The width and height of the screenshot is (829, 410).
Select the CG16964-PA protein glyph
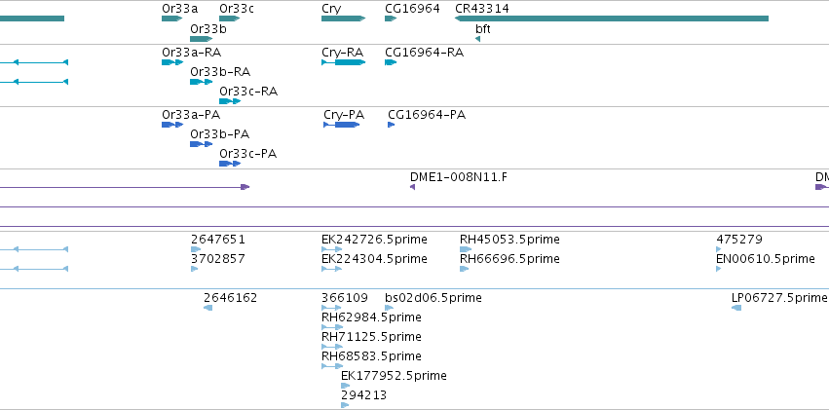tap(391, 125)
